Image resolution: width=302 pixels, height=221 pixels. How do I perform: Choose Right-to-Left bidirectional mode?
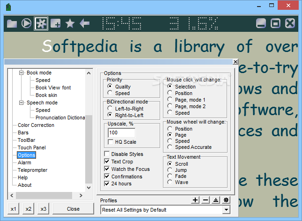coord(110,115)
